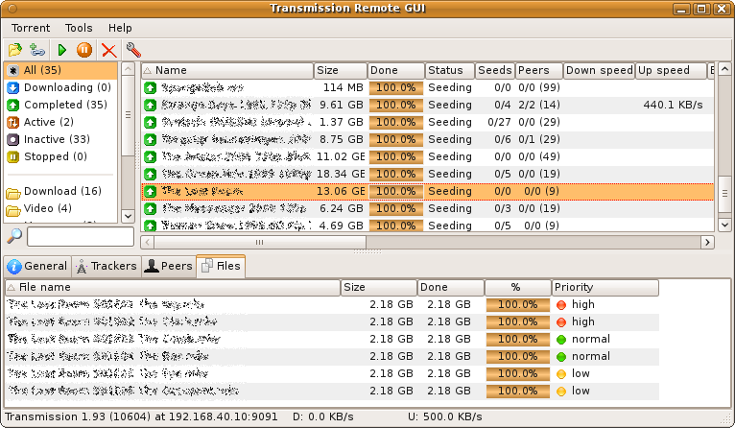The width and height of the screenshot is (735, 428).
Task: Click green normal priority icon, third file
Action: (561, 340)
